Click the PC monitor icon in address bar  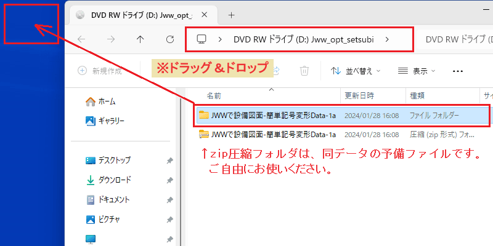coord(202,39)
